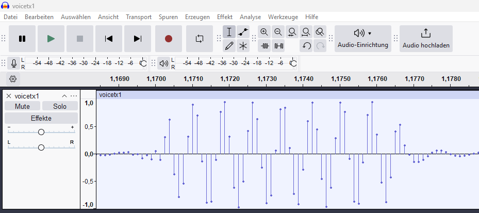Activate the Multi-tool asterisk icon

point(243,45)
